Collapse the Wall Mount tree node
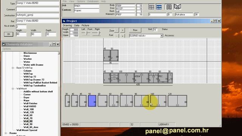 pyautogui.click(x=13, y=89)
